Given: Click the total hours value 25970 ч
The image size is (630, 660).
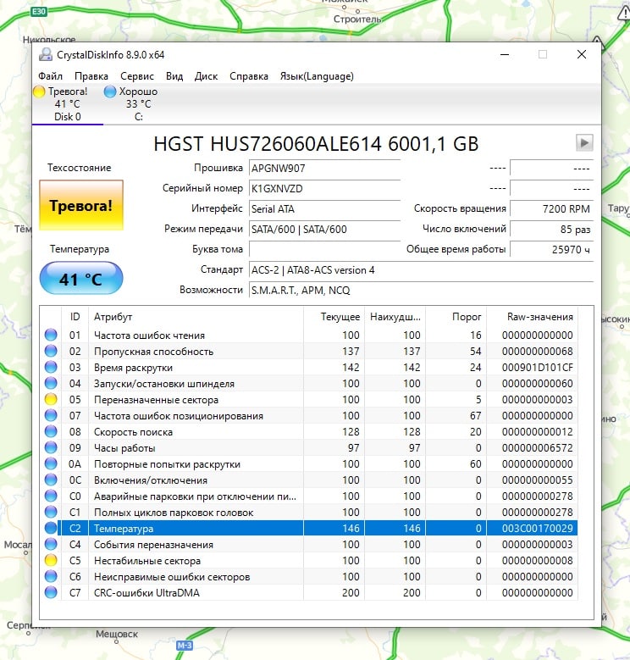Looking at the screenshot, I should click(551, 250).
